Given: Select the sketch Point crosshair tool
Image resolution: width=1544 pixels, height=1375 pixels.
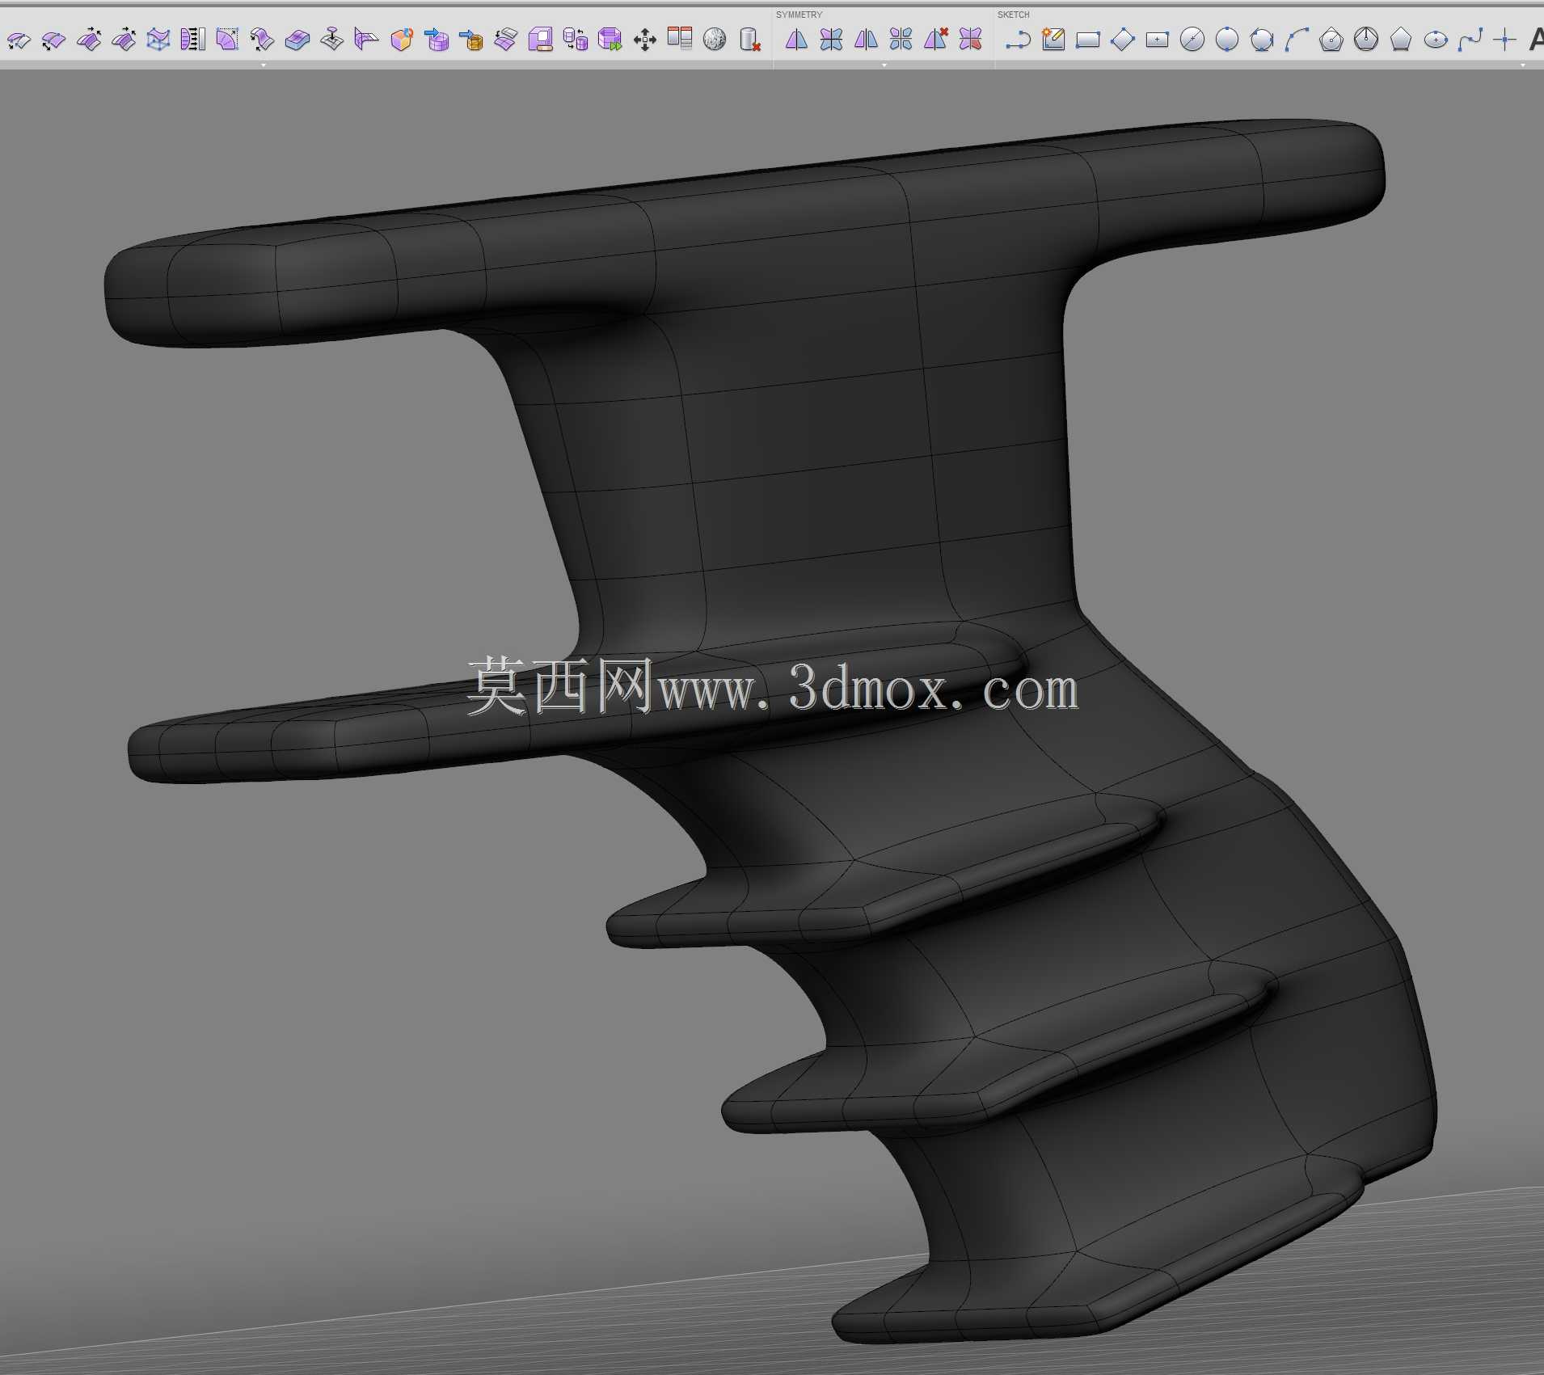Looking at the screenshot, I should [x=1504, y=39].
